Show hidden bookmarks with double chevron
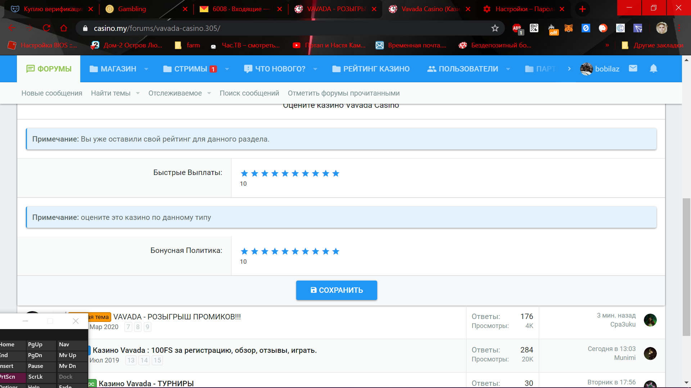 pyautogui.click(x=607, y=45)
